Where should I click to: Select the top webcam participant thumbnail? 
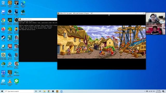[x=156, y=18]
